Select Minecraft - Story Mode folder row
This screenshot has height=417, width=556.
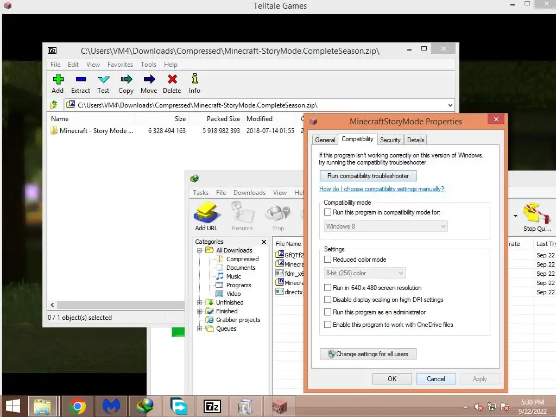(175, 131)
